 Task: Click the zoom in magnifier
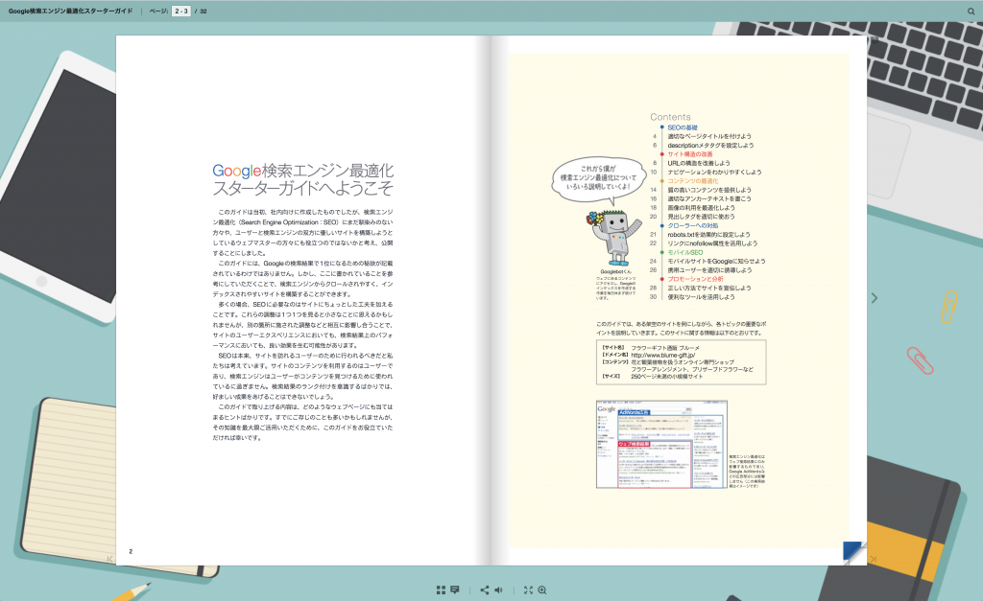tap(542, 589)
